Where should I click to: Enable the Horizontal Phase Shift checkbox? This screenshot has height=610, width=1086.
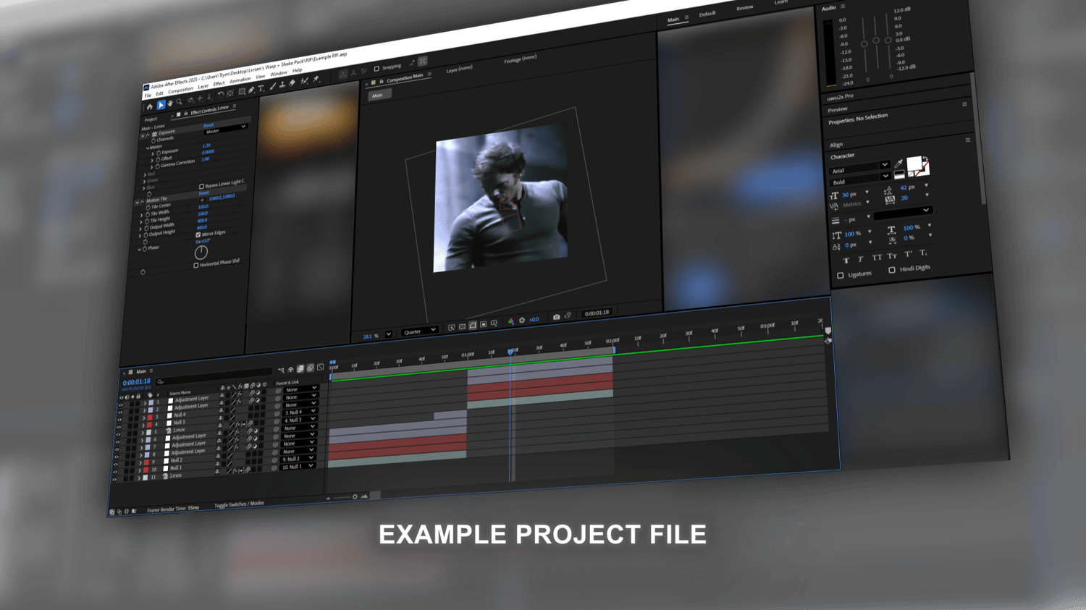click(x=195, y=266)
